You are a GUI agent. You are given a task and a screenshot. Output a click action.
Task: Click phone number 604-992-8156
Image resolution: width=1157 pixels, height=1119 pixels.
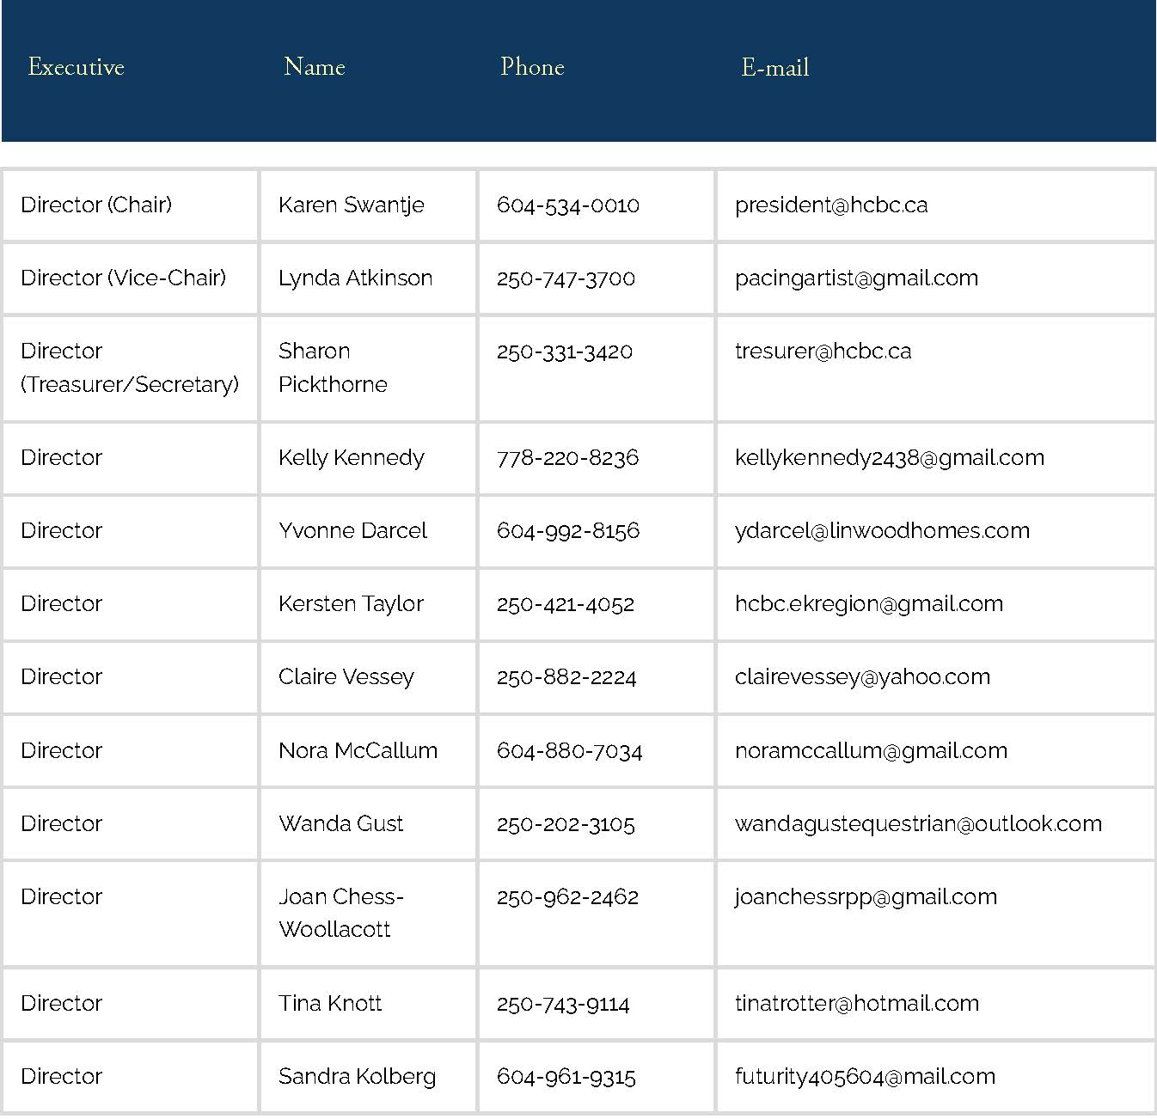click(x=568, y=530)
